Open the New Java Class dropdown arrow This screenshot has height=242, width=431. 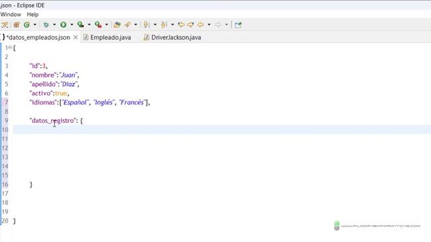[x=34, y=25]
